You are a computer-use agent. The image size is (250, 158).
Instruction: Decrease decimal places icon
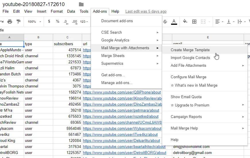[66, 22]
